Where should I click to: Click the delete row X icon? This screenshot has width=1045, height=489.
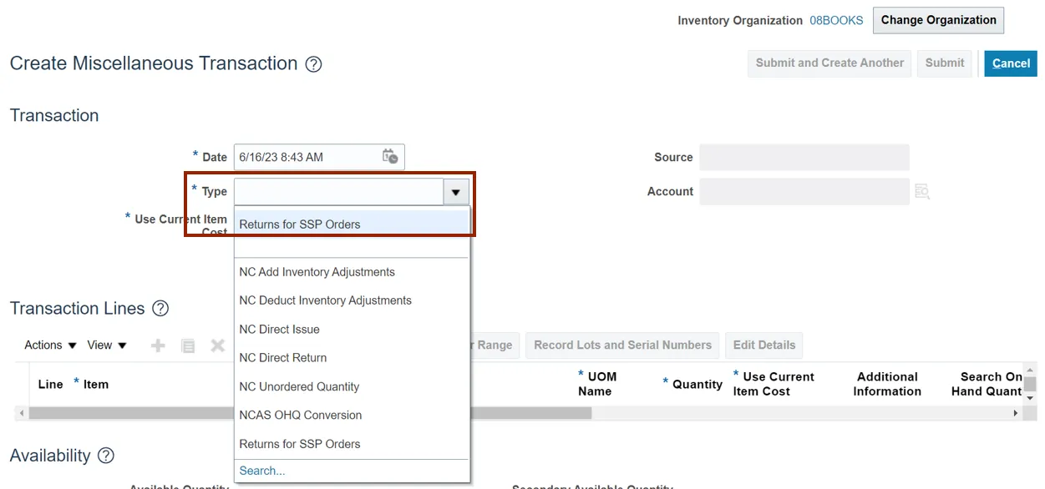click(217, 345)
